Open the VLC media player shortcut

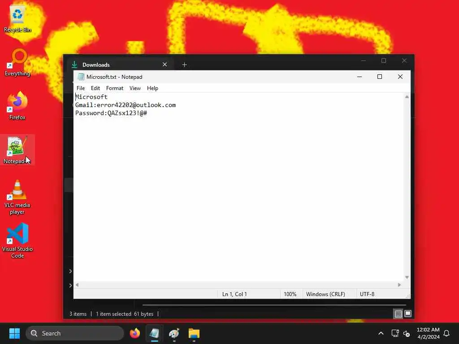[17, 197]
